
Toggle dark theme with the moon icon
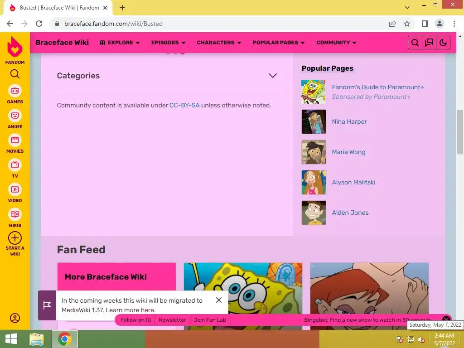point(443,43)
